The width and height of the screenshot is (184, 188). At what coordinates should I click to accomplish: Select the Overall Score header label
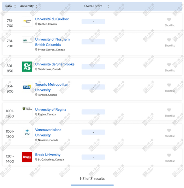coord(93,6)
